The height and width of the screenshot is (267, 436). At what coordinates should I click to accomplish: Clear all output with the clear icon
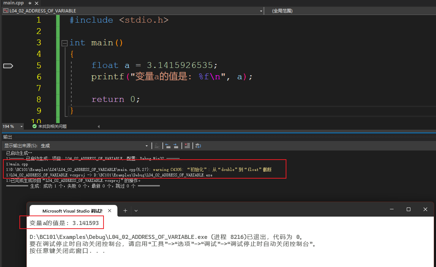tap(187, 146)
